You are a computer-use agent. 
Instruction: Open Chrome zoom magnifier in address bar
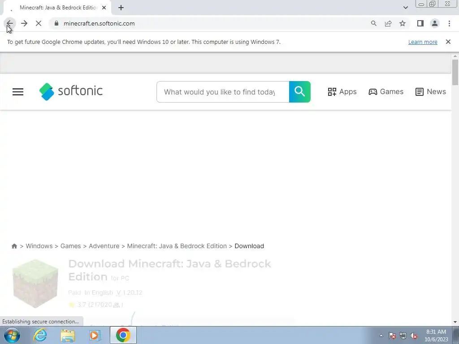coord(374,23)
